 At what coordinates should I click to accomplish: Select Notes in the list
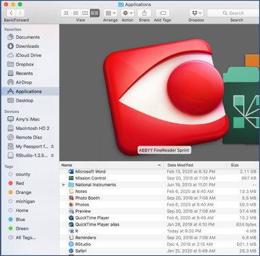pyautogui.click(x=160, y=191)
